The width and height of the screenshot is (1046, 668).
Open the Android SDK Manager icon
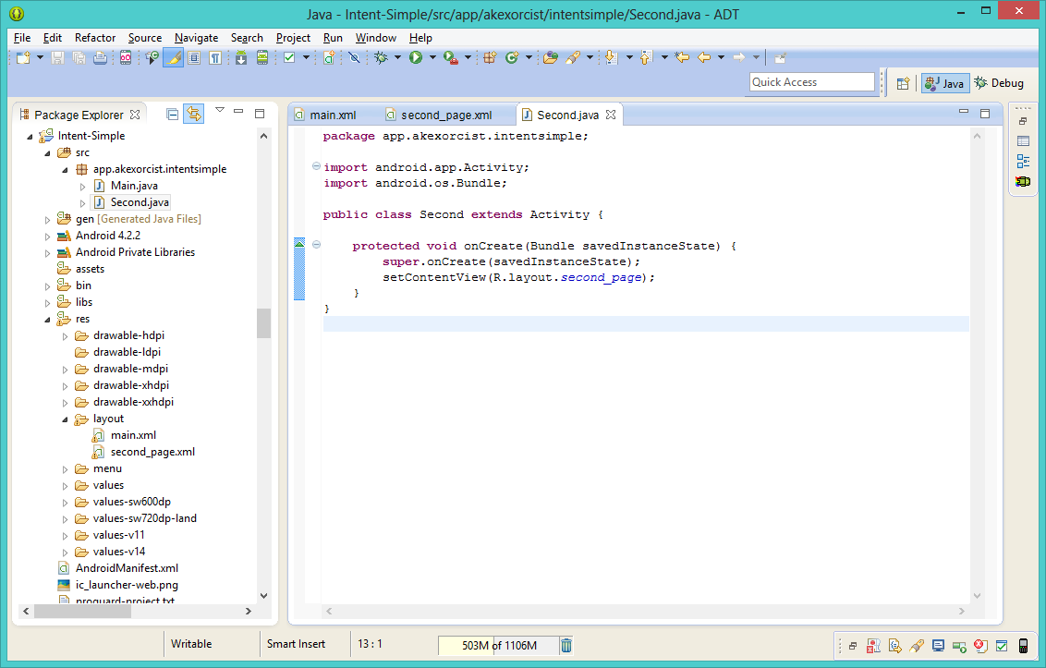pos(241,58)
